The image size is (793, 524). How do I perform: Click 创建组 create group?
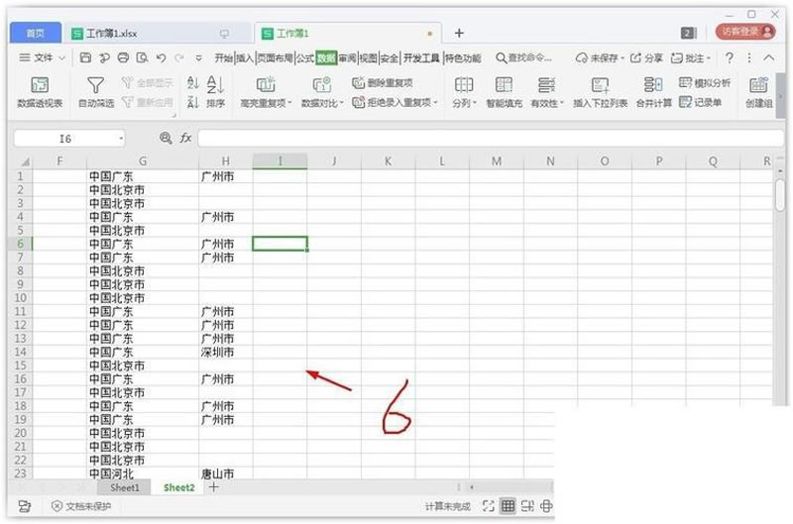click(x=758, y=91)
